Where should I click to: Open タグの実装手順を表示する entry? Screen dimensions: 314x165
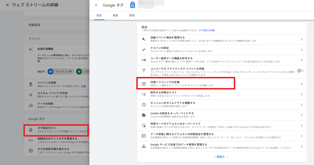[57, 151]
